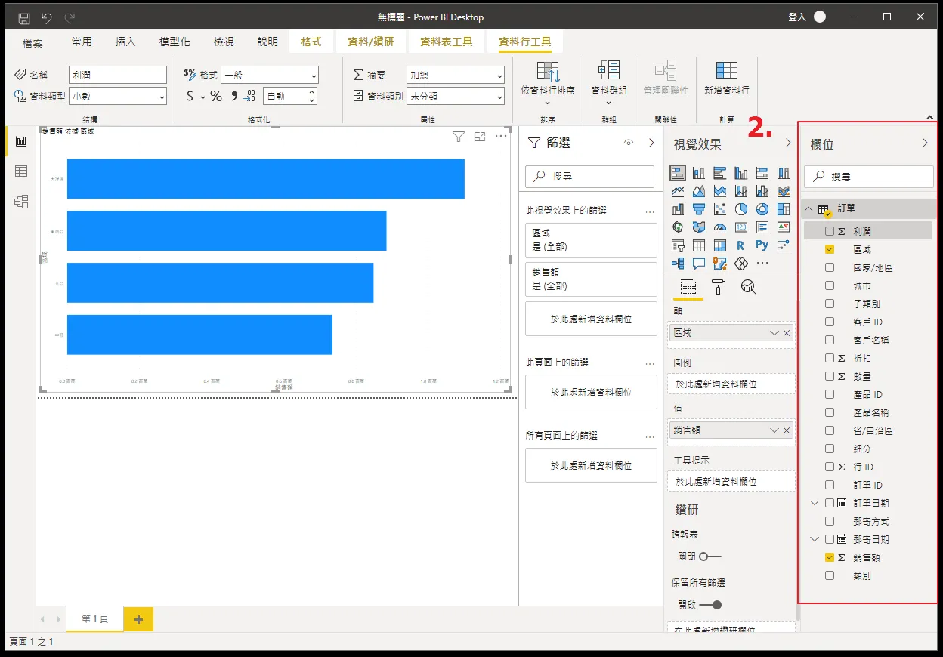Select the scatter chart visual
This screenshot has height=657, width=943.
[720, 208]
